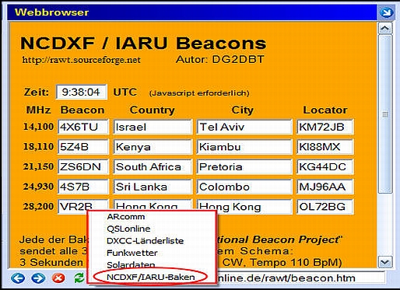
Task: Click the 18,110 MHz frequency label
Action: coord(38,147)
